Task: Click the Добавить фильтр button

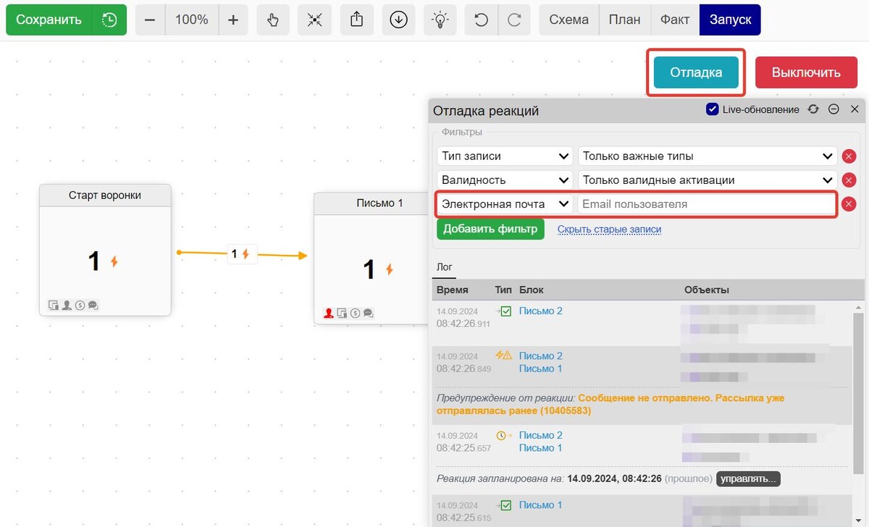Action: tap(490, 229)
